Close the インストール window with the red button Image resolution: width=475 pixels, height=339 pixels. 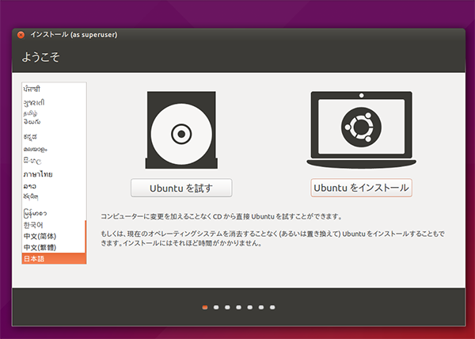click(21, 35)
